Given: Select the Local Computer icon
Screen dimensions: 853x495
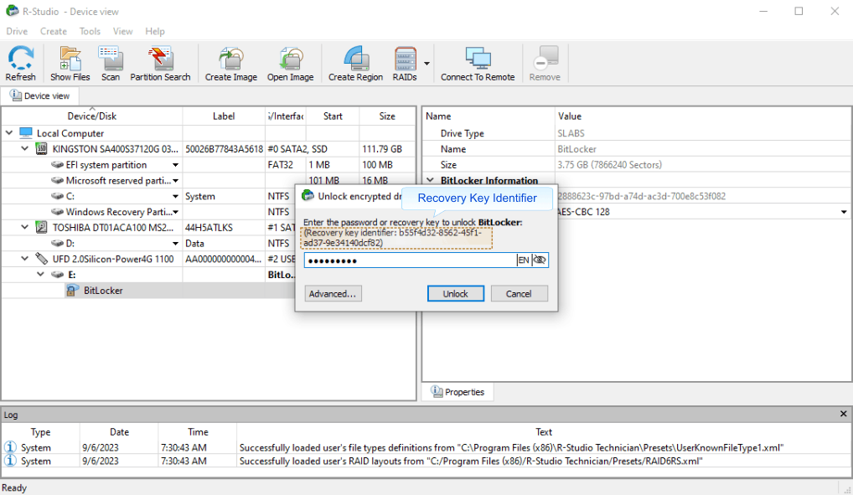Looking at the screenshot, I should click(26, 132).
